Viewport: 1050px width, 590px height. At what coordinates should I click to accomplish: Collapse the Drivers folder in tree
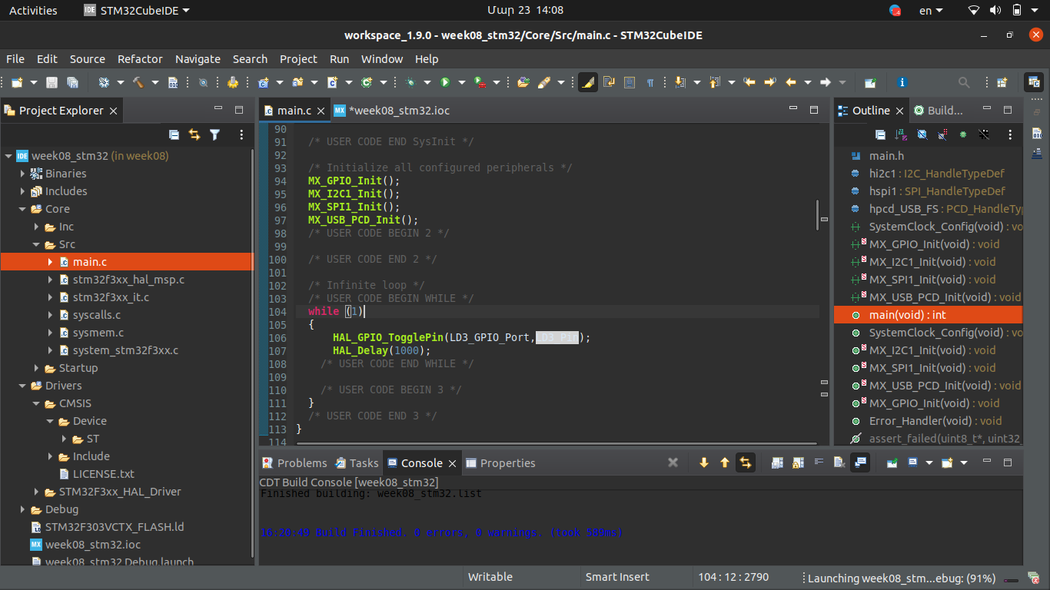point(23,386)
